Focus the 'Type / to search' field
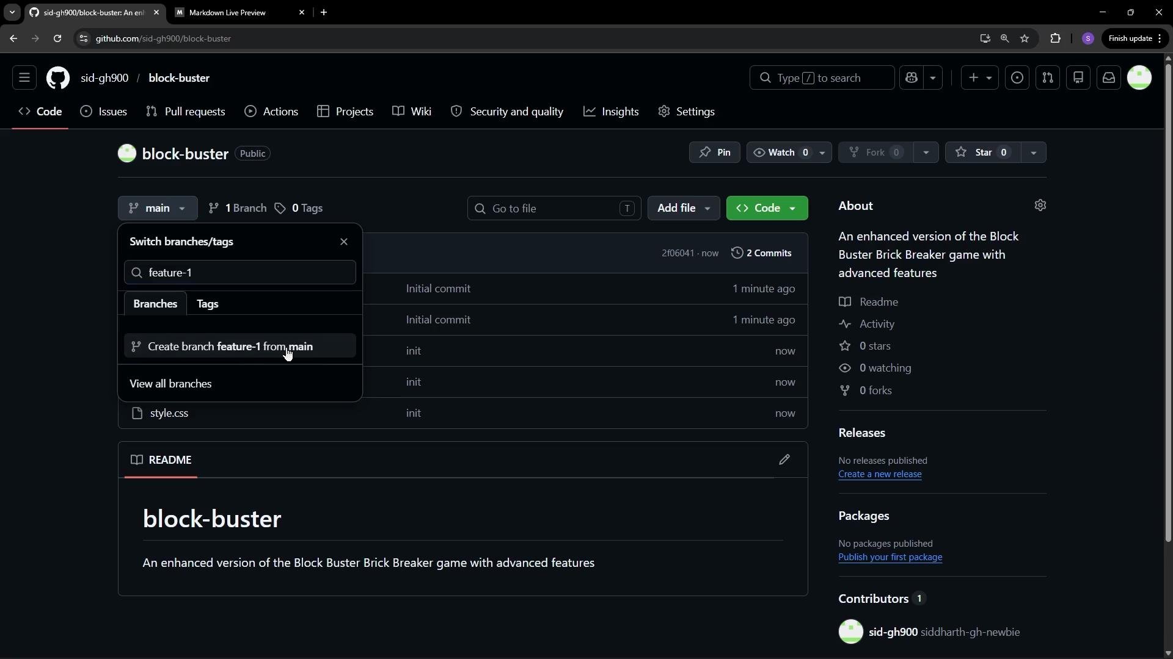This screenshot has width=1173, height=659. click(822, 78)
